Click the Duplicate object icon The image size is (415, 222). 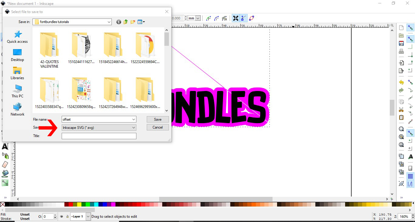coord(401,156)
